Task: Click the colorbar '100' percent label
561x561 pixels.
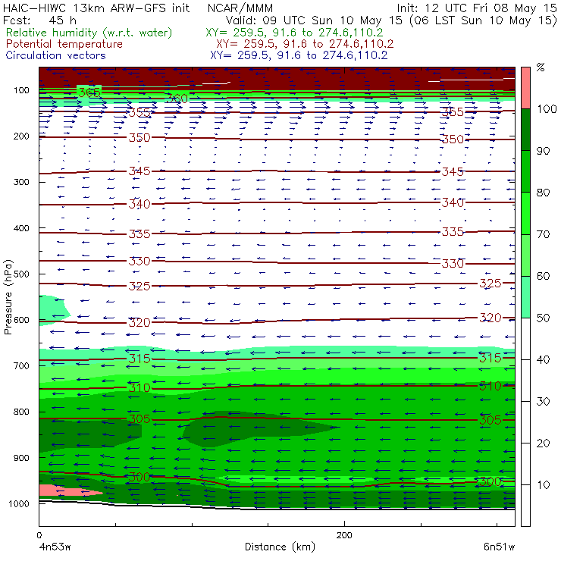Action: pyautogui.click(x=547, y=108)
